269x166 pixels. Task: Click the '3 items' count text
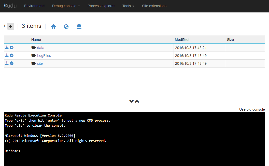(32, 26)
